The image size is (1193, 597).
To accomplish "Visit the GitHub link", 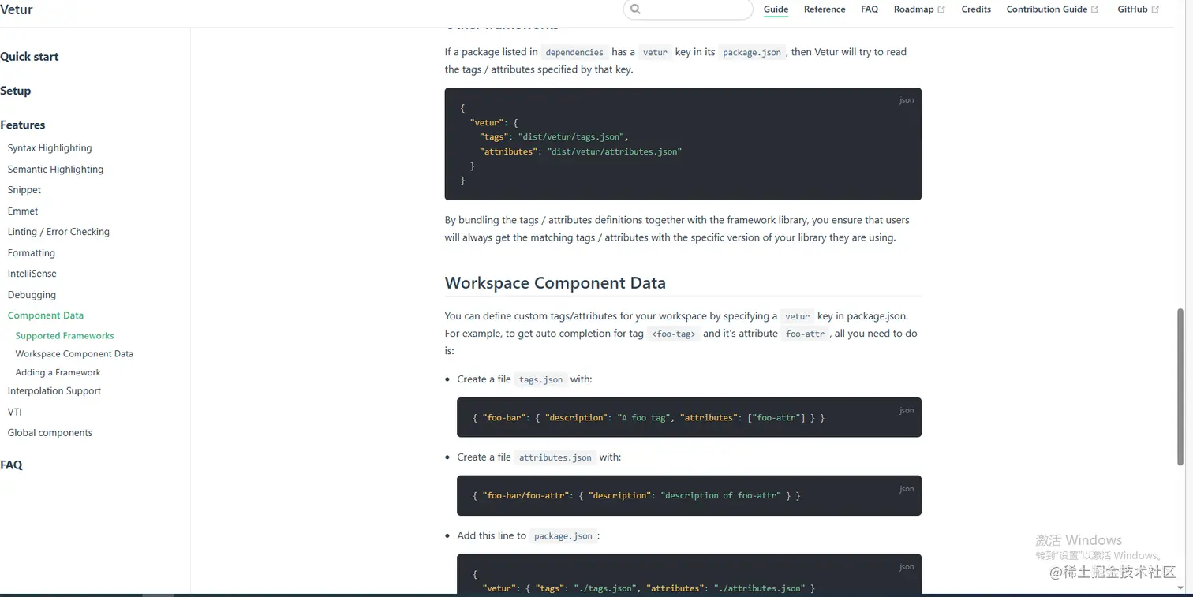I will pos(1132,9).
